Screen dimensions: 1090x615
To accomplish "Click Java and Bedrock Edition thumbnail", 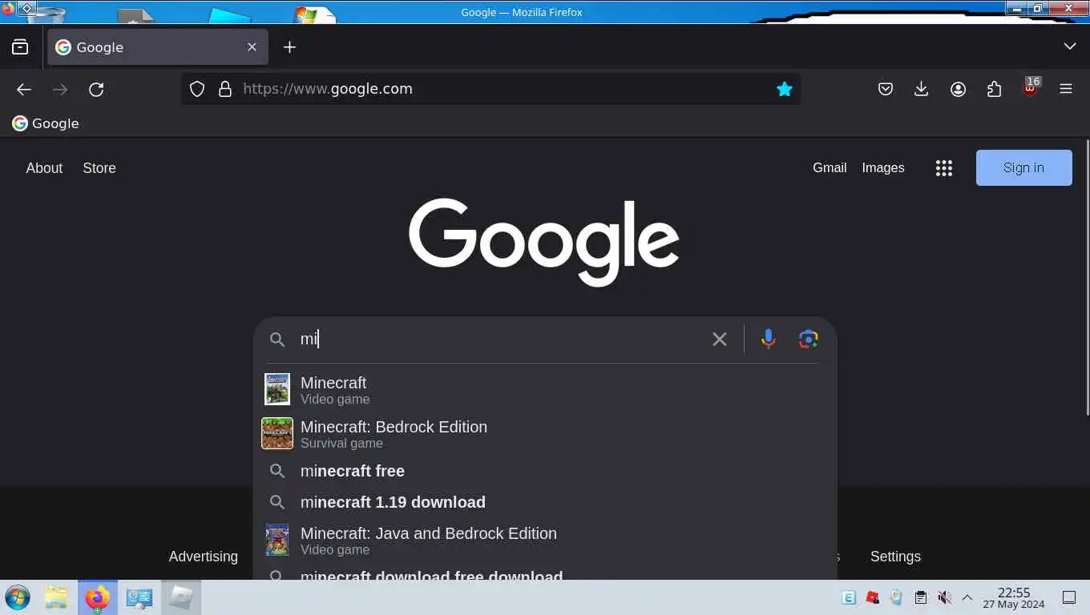I will [277, 540].
